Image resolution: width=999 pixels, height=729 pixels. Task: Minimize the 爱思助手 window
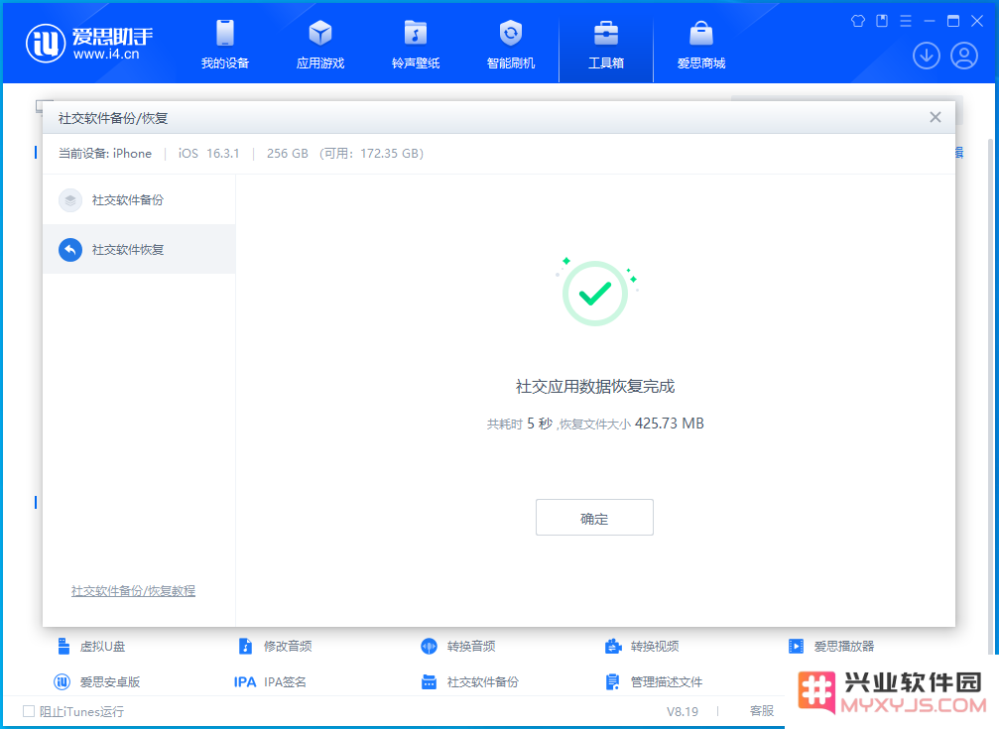click(x=930, y=21)
